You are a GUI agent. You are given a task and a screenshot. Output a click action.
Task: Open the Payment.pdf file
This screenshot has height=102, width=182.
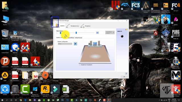point(25,62)
